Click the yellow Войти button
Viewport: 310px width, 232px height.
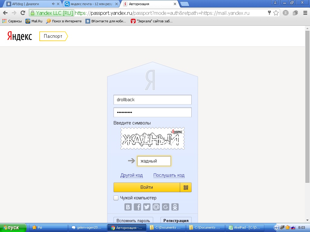[x=147, y=187]
